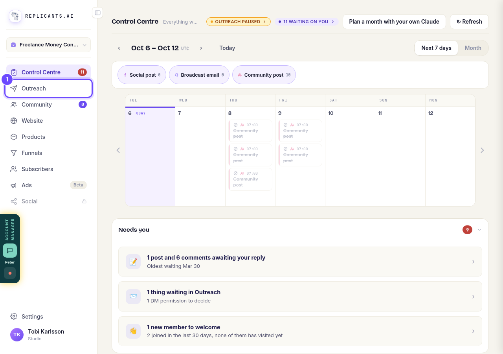Click the envelope icon for Outreach item
Screen dimensions: 503x354
133,297
